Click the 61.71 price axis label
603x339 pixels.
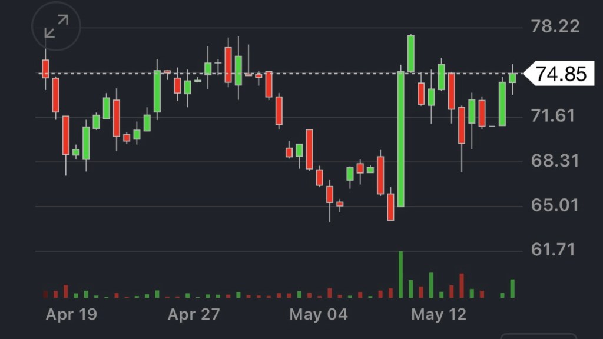tap(552, 250)
